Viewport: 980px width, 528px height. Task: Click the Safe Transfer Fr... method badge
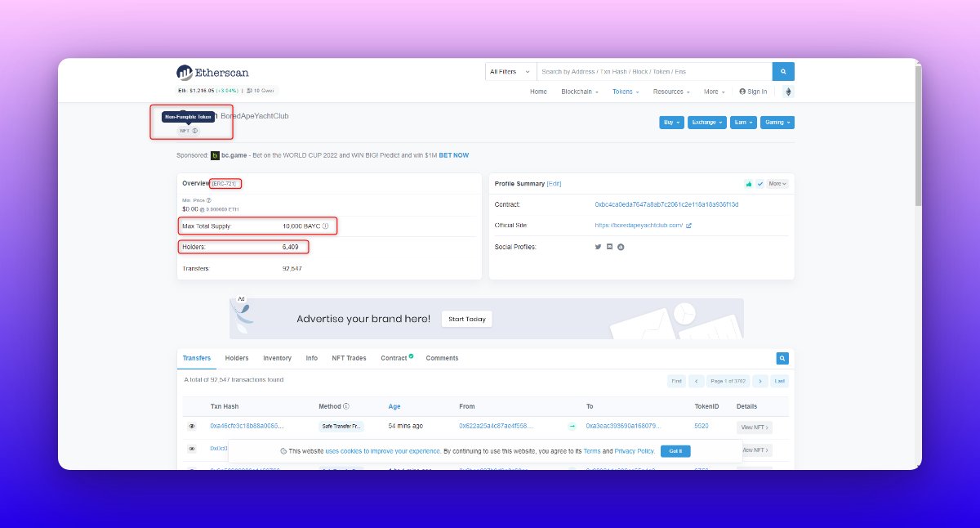pyautogui.click(x=341, y=427)
